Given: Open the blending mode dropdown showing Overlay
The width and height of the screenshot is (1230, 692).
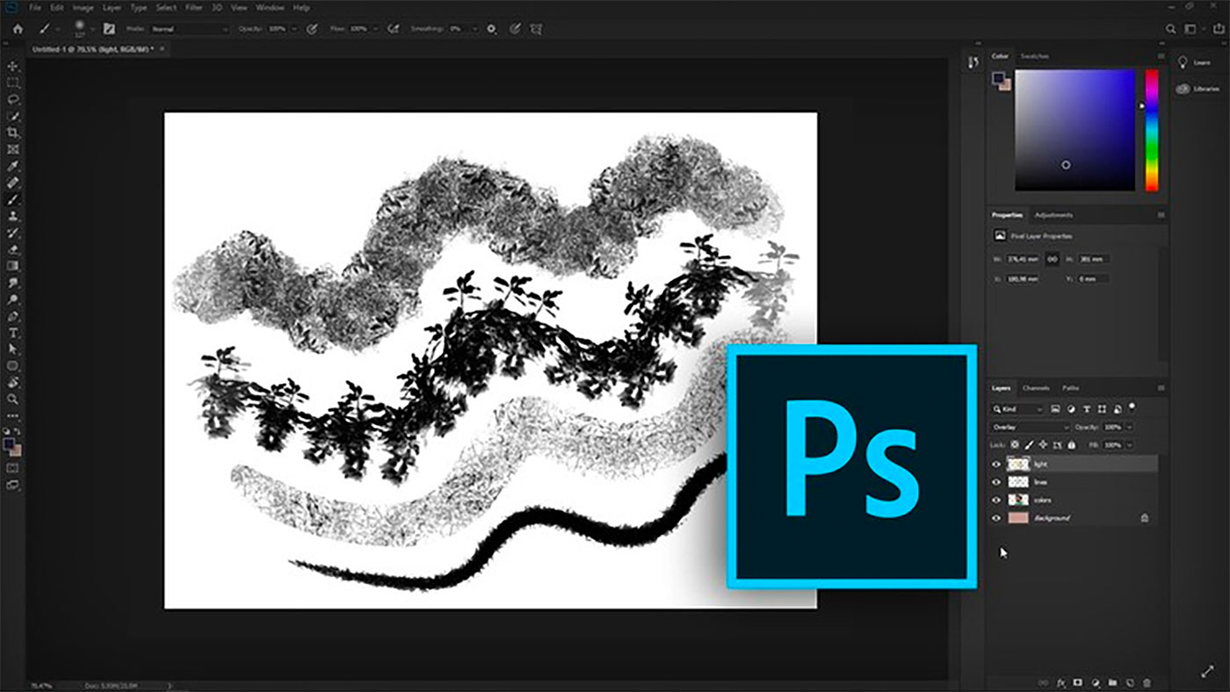Looking at the screenshot, I should (x=1029, y=427).
